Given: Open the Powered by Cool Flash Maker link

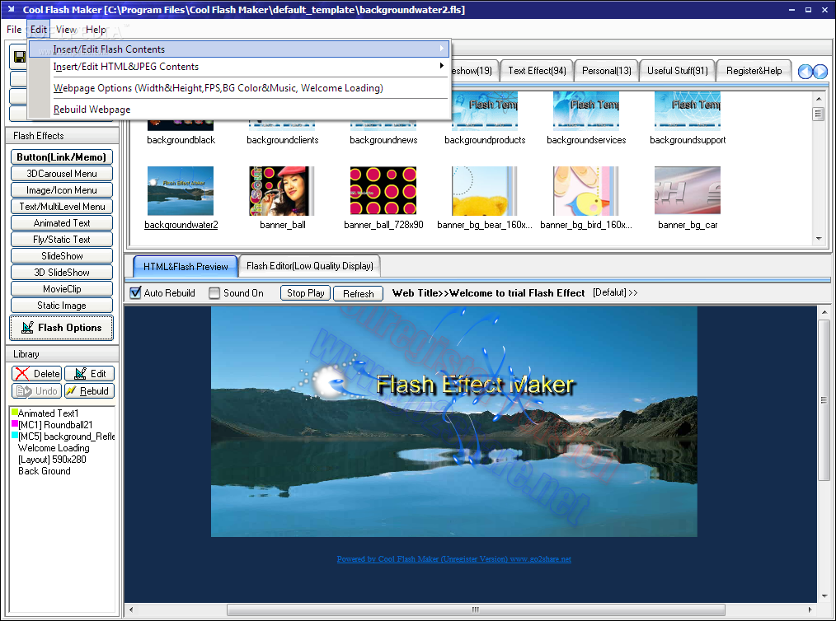Looking at the screenshot, I should pyautogui.click(x=453, y=558).
